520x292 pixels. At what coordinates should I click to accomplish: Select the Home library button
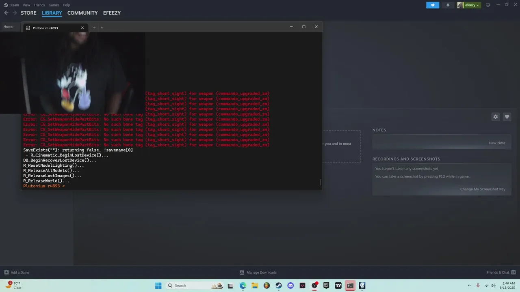click(x=9, y=27)
